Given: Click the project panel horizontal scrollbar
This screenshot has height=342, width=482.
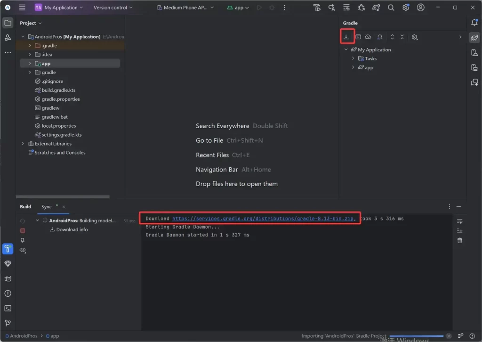Looking at the screenshot, I should 63,196.
